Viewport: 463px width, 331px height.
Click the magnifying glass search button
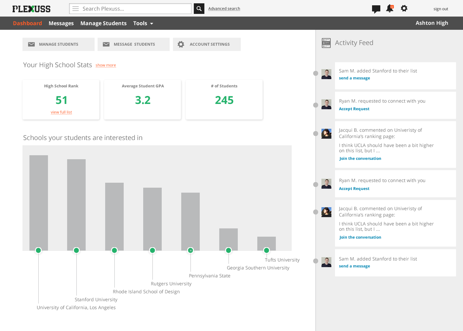coord(199,9)
